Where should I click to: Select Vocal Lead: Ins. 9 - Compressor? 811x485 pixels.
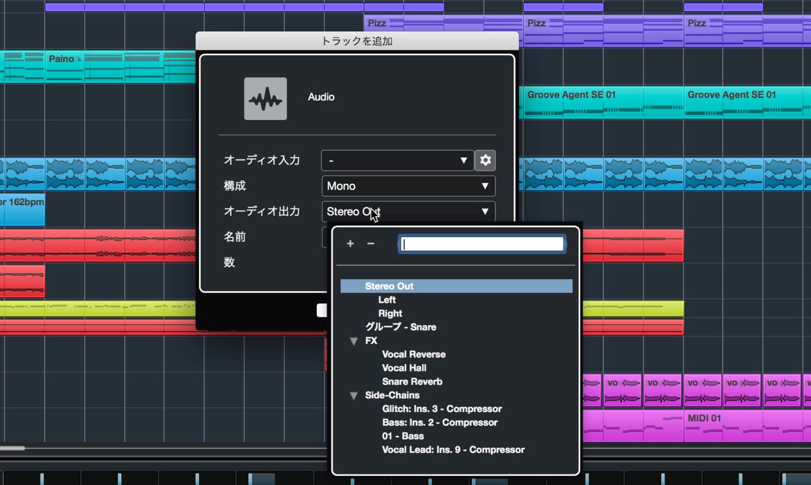click(453, 450)
